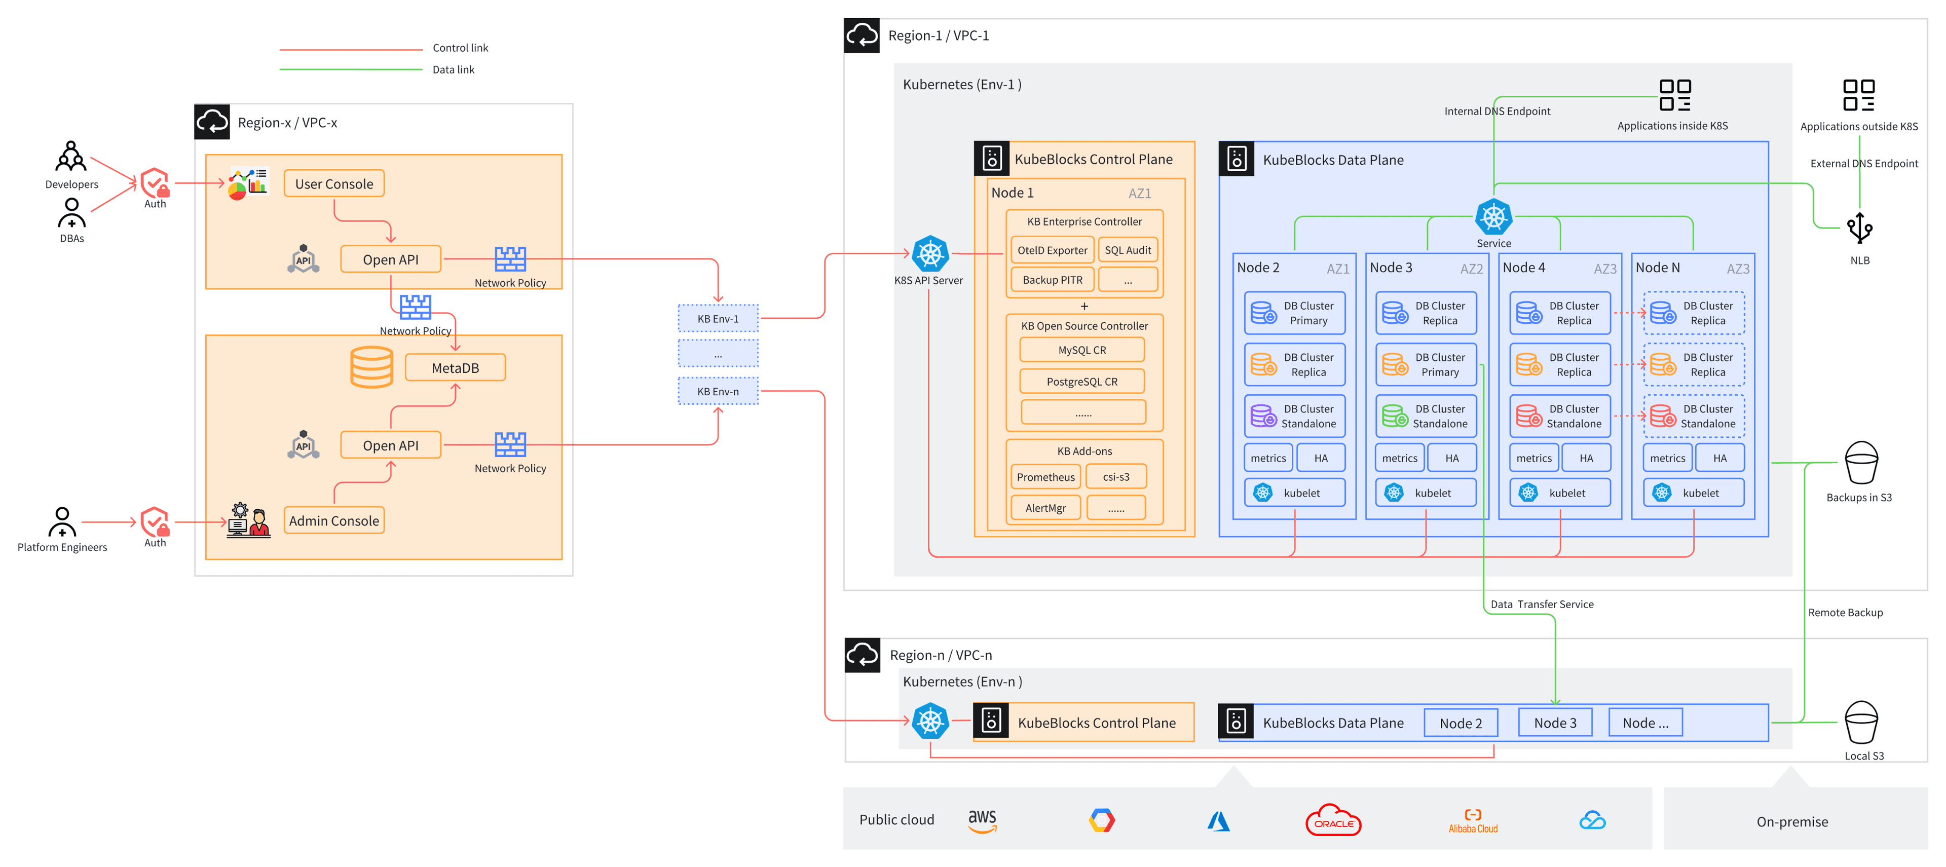Image resolution: width=1946 pixels, height=867 pixels.
Task: Click the Admin Console box
Action: [x=334, y=520]
